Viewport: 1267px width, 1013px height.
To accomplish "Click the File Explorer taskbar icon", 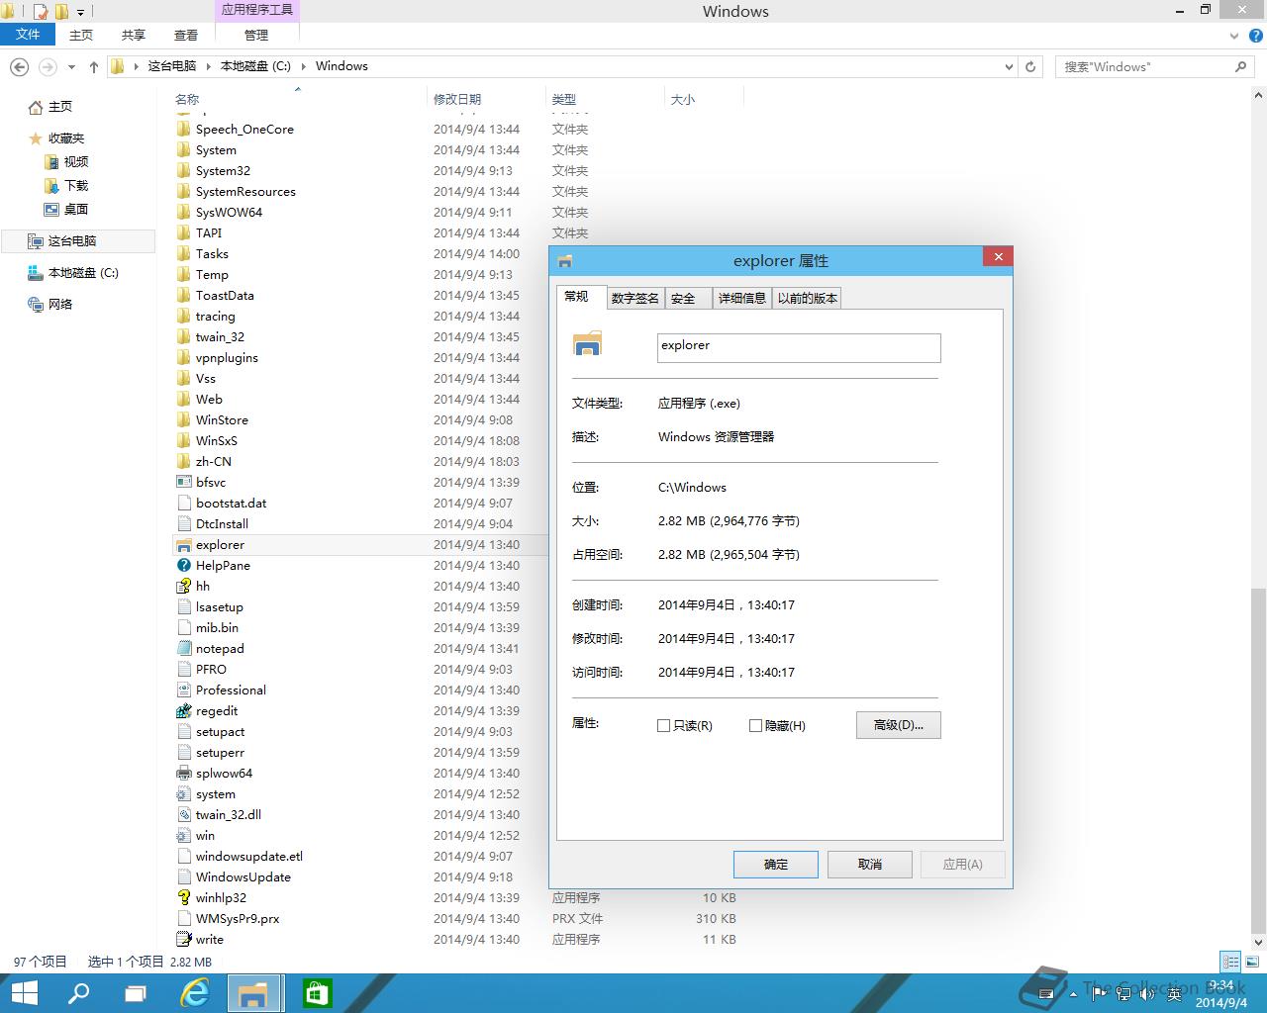I will pos(256,993).
